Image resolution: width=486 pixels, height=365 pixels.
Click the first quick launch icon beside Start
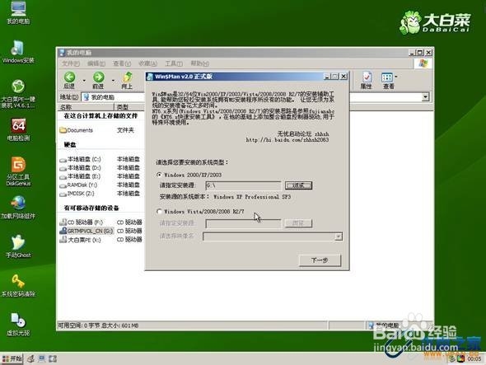[30, 358]
